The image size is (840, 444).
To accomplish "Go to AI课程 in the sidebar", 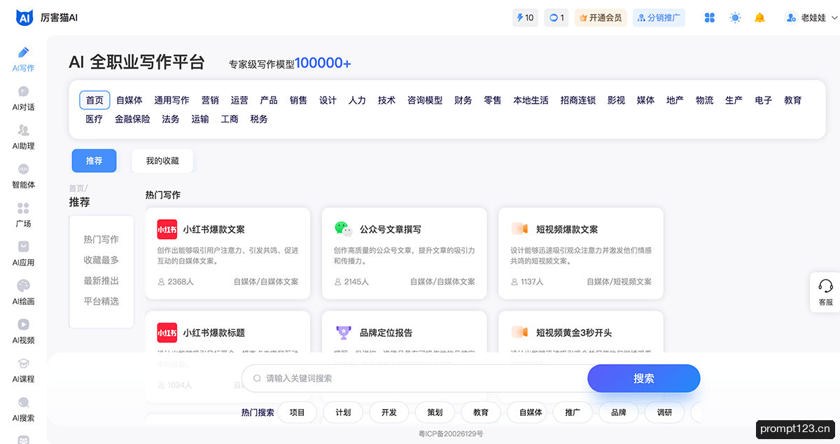I will (x=23, y=371).
